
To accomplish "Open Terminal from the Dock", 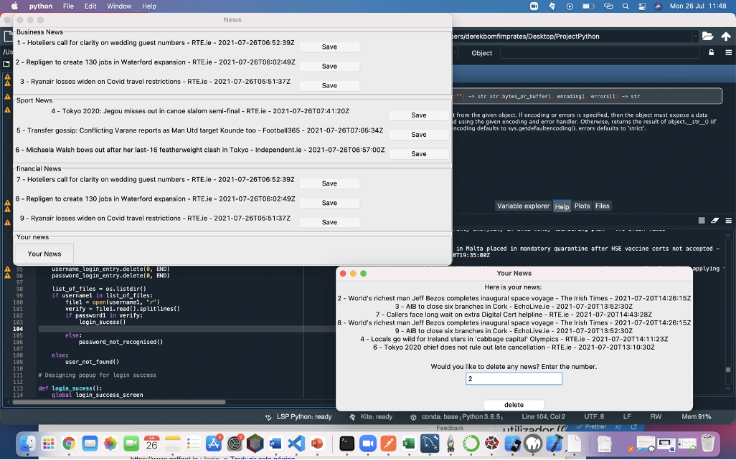I will (347, 444).
